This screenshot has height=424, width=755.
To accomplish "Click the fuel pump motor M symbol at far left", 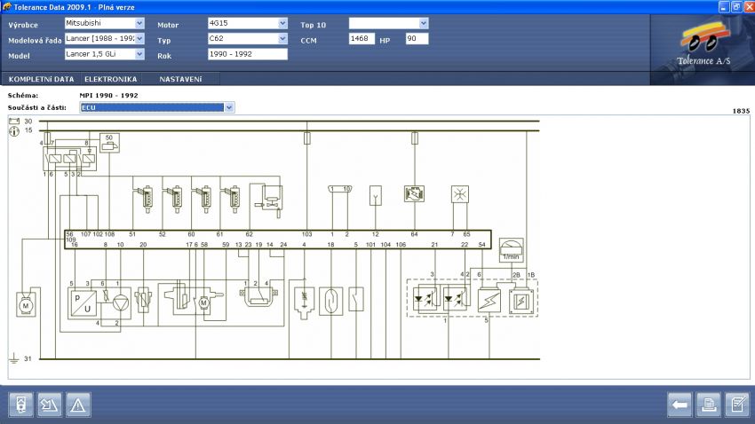I will (x=24, y=304).
